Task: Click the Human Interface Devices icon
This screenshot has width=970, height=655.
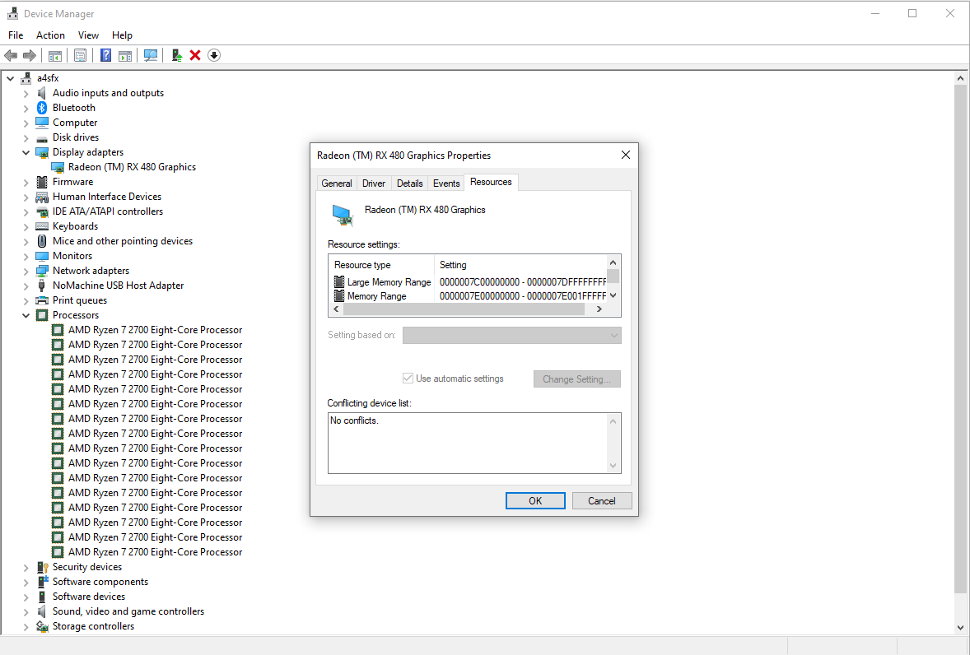Action: (42, 197)
